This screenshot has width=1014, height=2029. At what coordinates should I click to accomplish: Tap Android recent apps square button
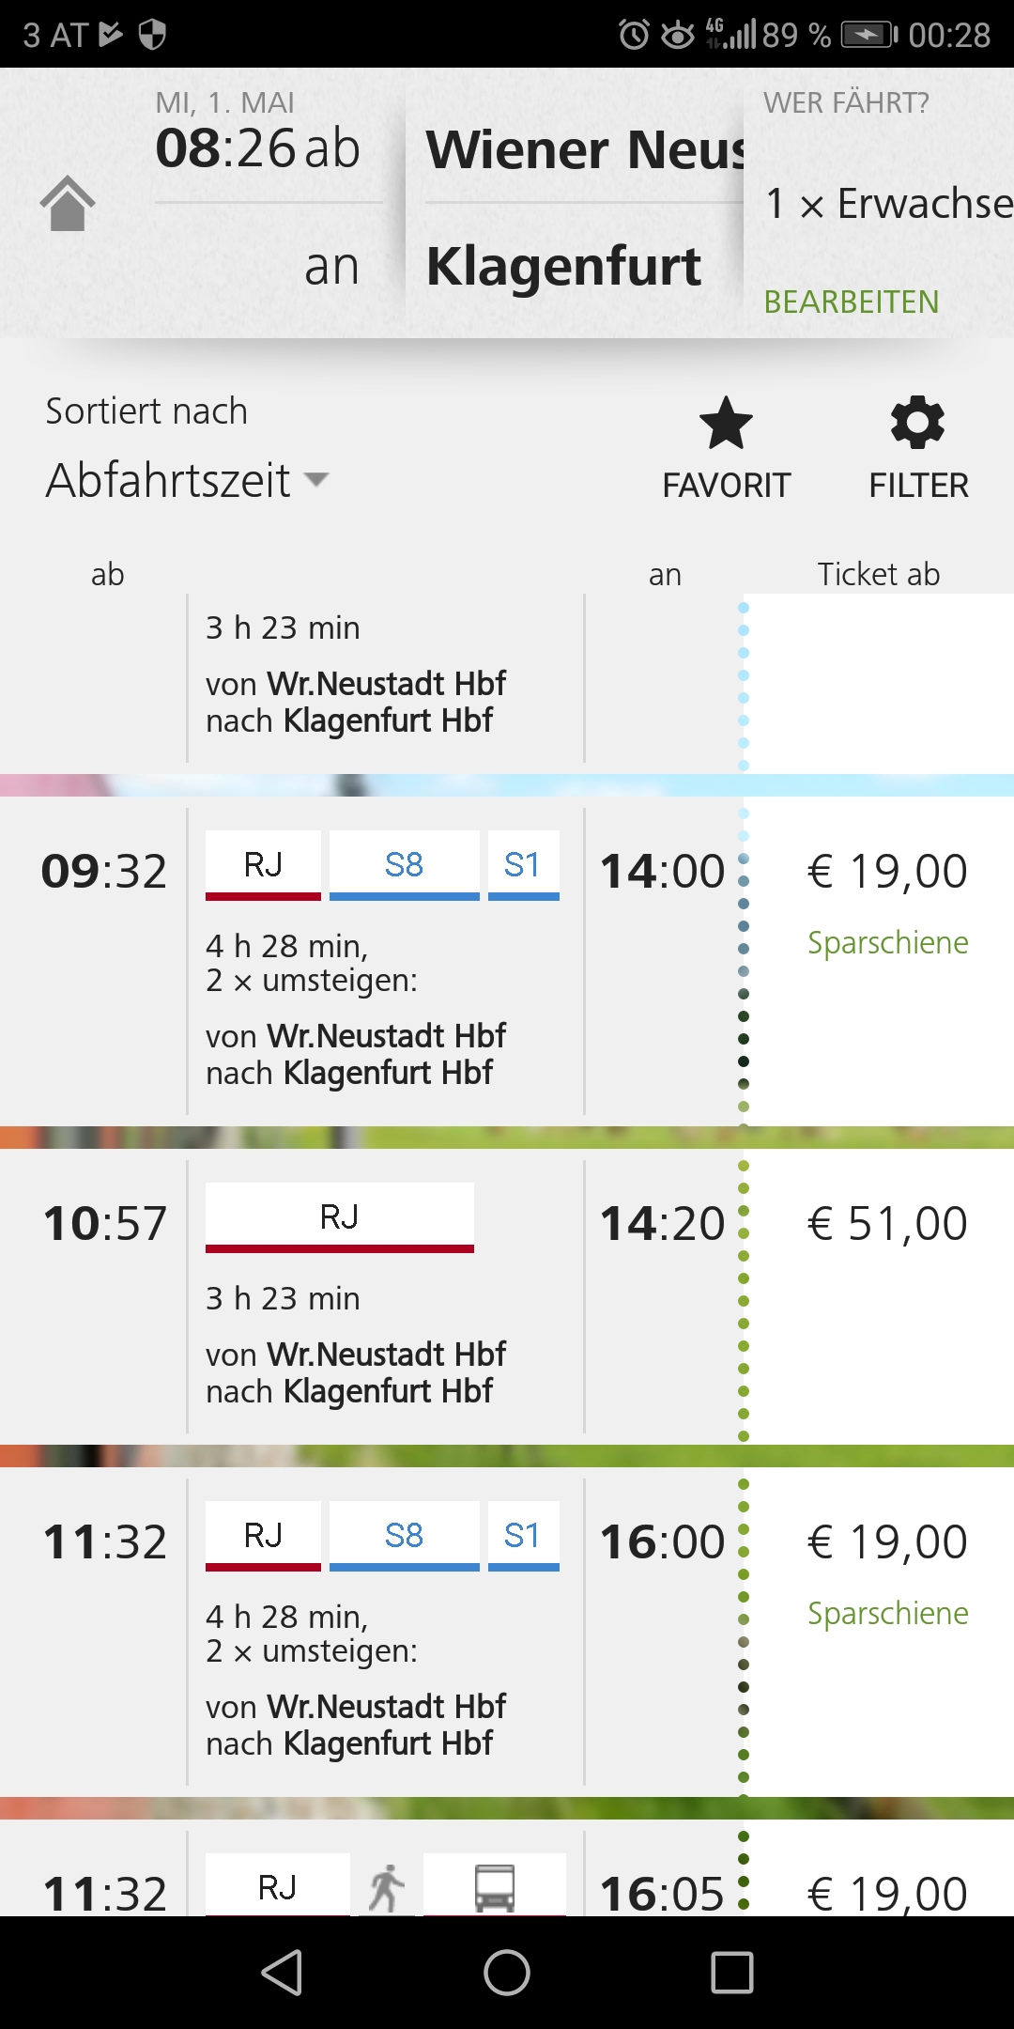point(732,1973)
